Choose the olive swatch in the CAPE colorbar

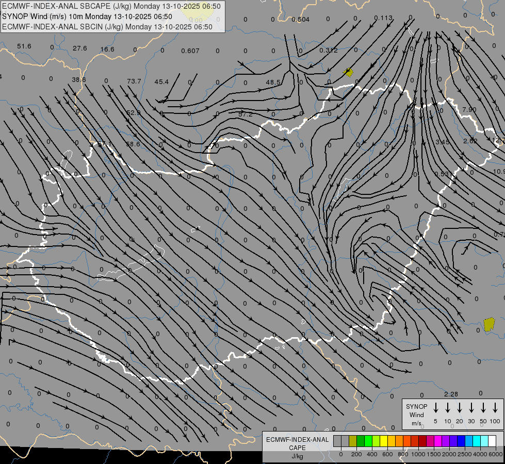[353, 441]
